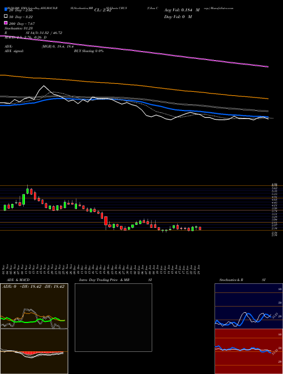The image size is (283, 374).
Task: Click the magenta 200 Day legend swatch
Action: coord(6,23)
